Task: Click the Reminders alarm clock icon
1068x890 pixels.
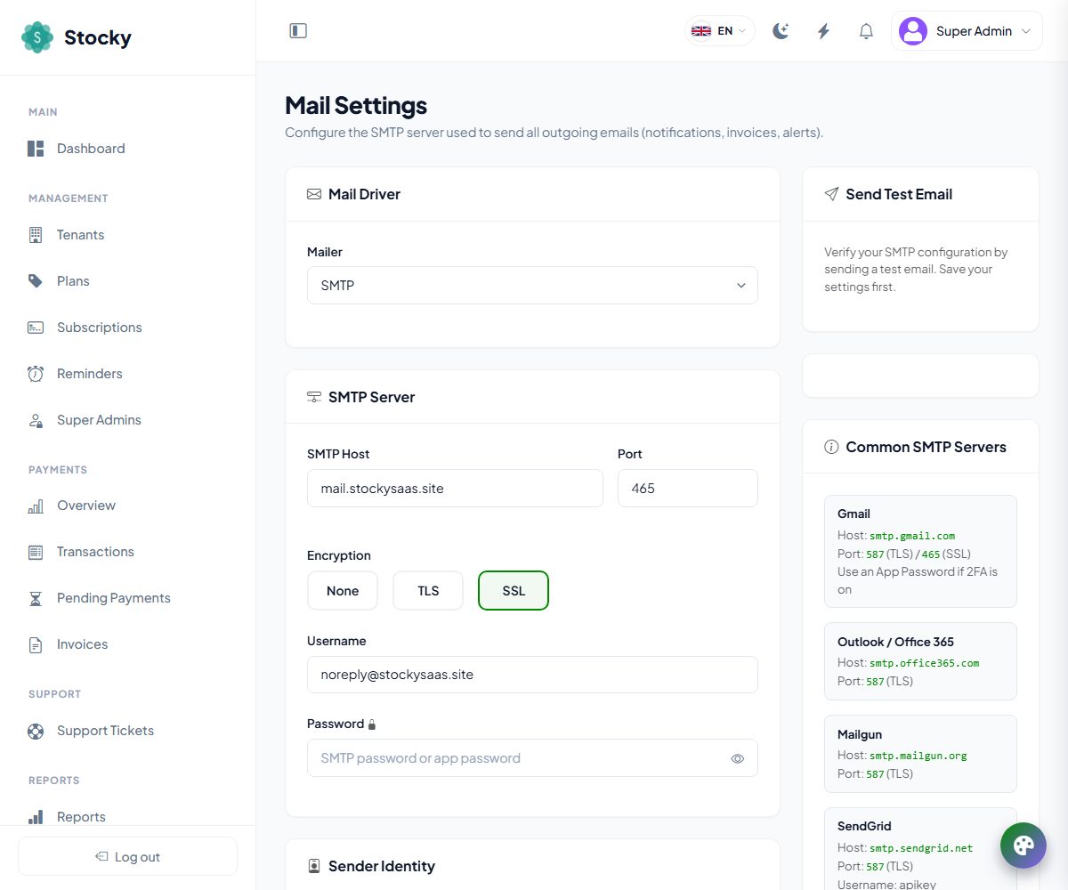Action: 36,374
